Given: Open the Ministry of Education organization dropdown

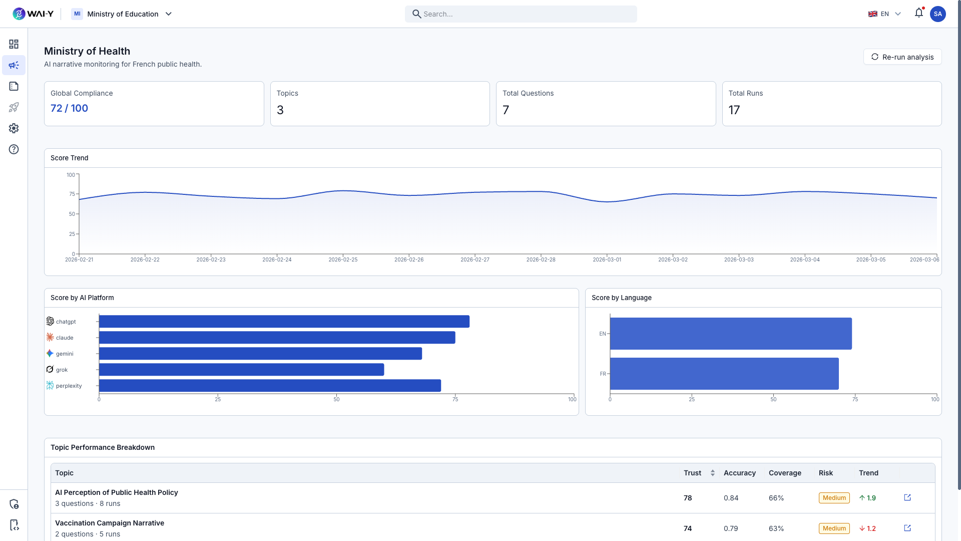Looking at the screenshot, I should click(122, 14).
